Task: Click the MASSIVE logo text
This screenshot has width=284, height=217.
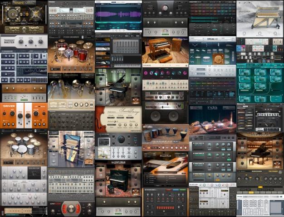Action: (6, 52)
